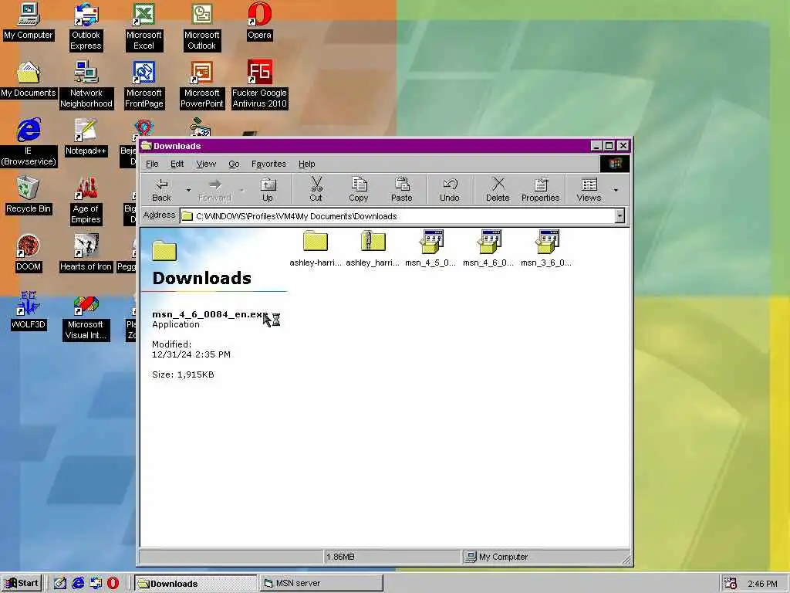This screenshot has width=790, height=593.
Task: Select Notepad++ desktop shortcut
Action: coord(86,137)
